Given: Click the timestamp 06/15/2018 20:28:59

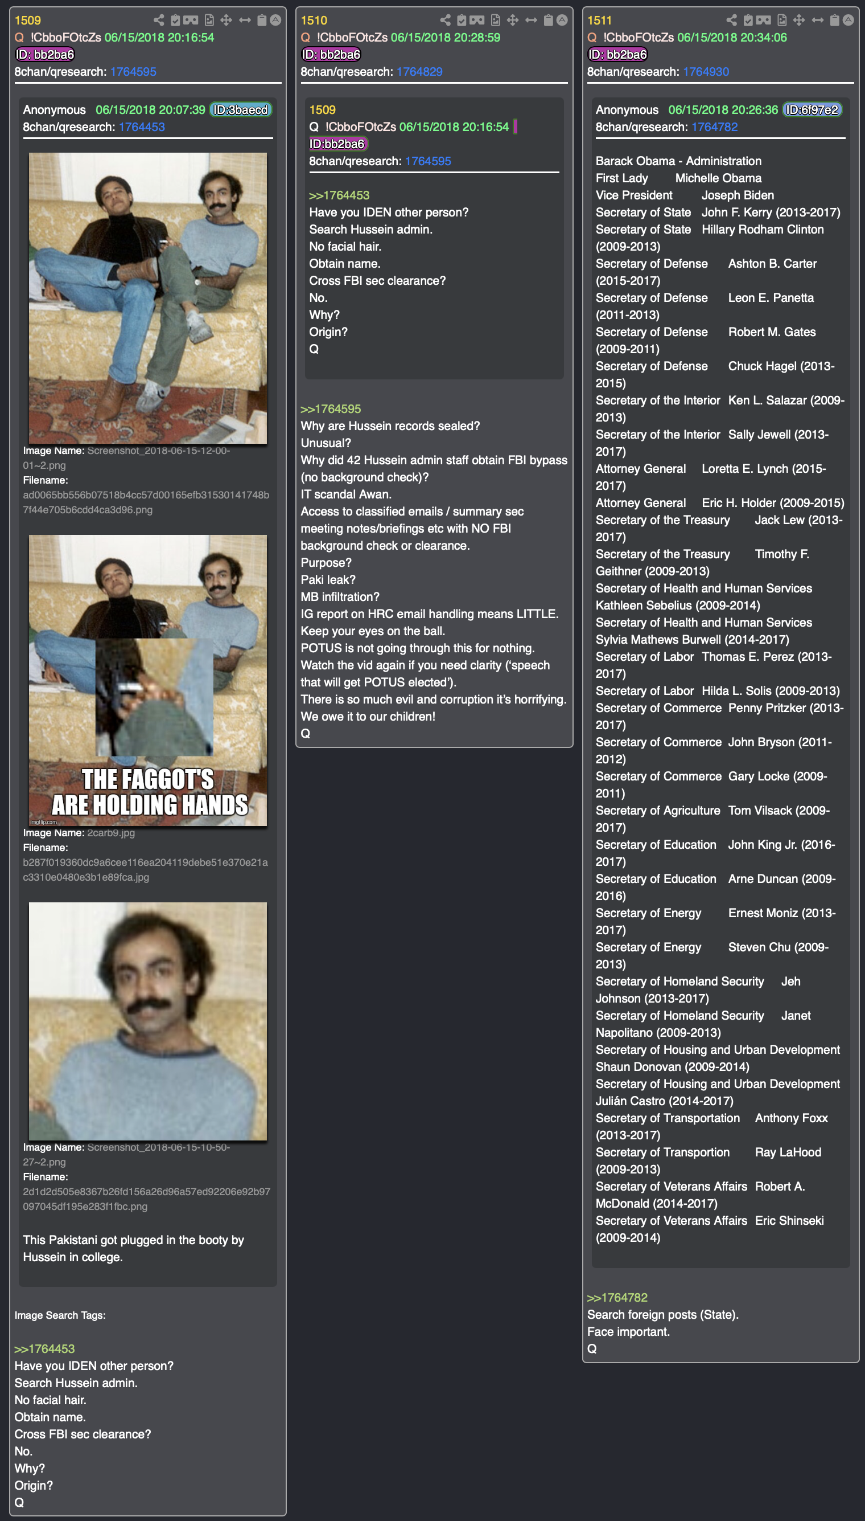Looking at the screenshot, I should pyautogui.click(x=446, y=38).
